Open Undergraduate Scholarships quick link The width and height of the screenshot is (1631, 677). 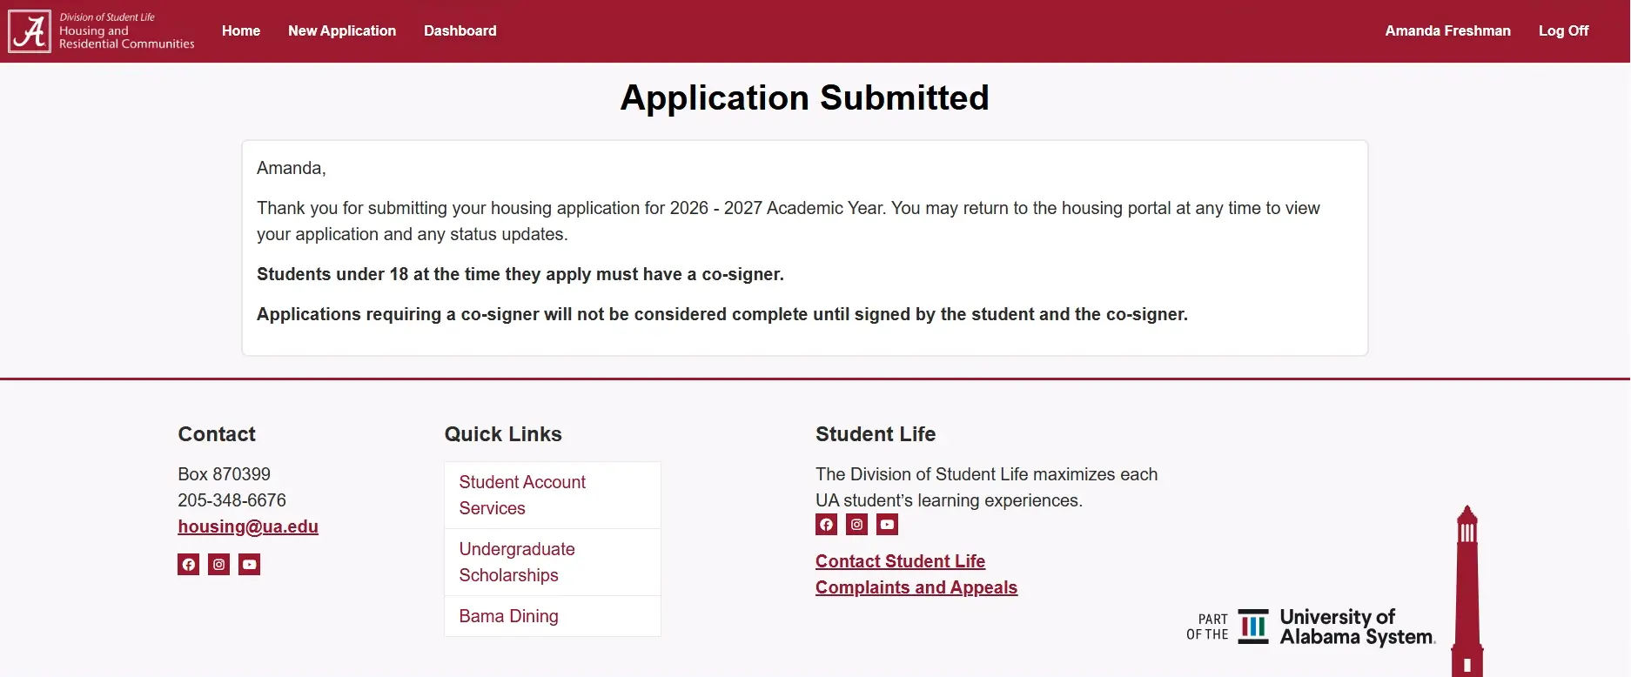(x=517, y=562)
